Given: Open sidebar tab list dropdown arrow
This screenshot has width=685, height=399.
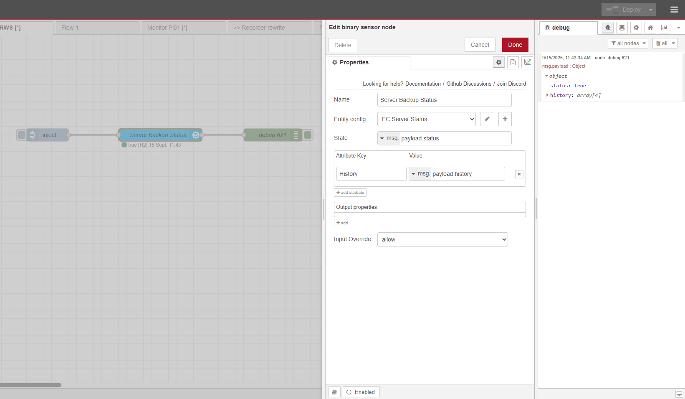Looking at the screenshot, I should point(679,28).
